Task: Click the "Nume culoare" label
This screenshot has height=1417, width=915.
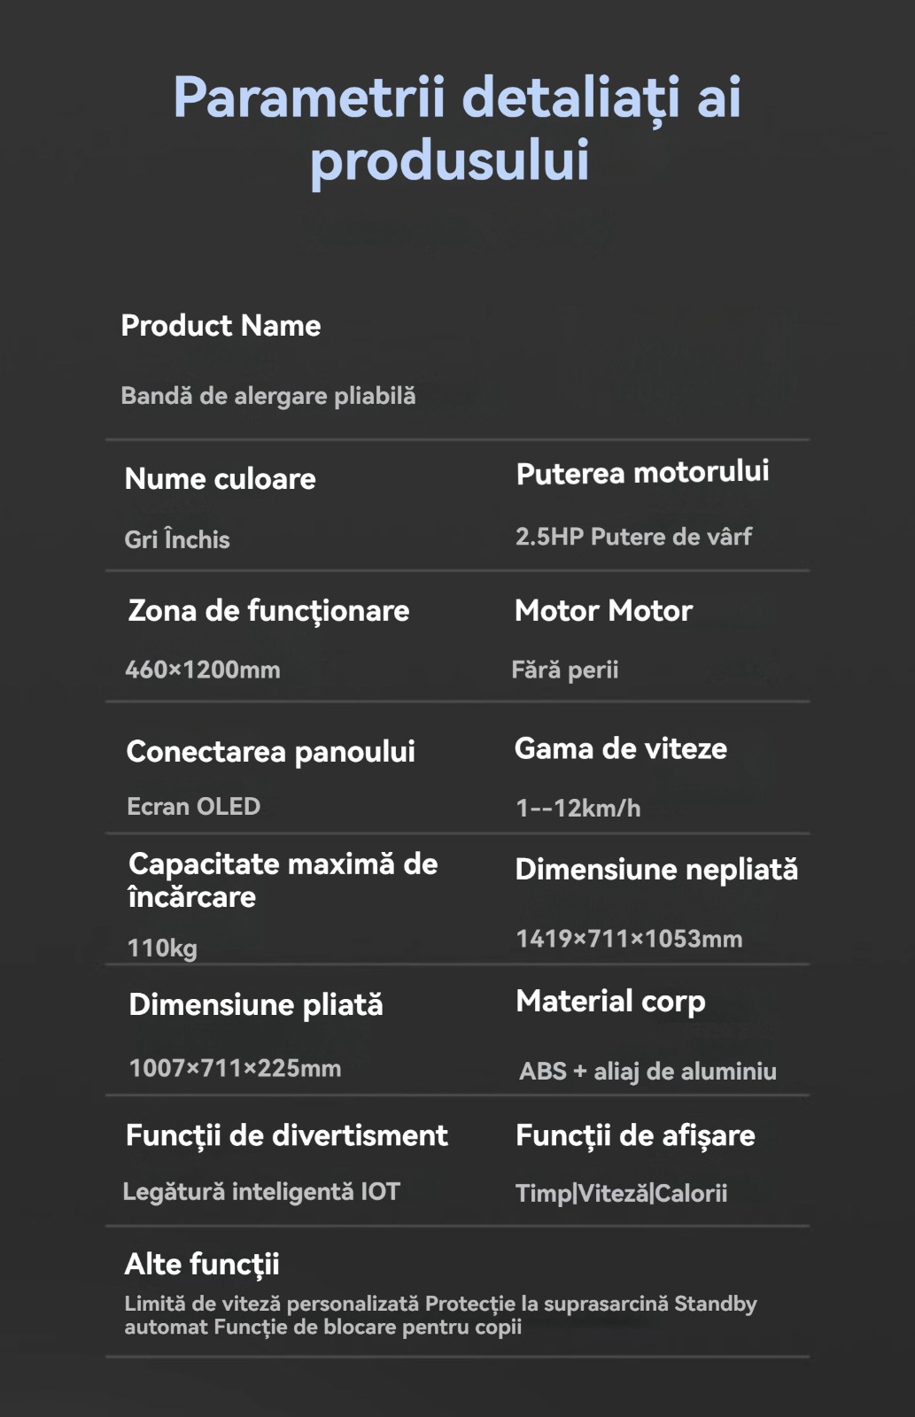Action: 220,479
